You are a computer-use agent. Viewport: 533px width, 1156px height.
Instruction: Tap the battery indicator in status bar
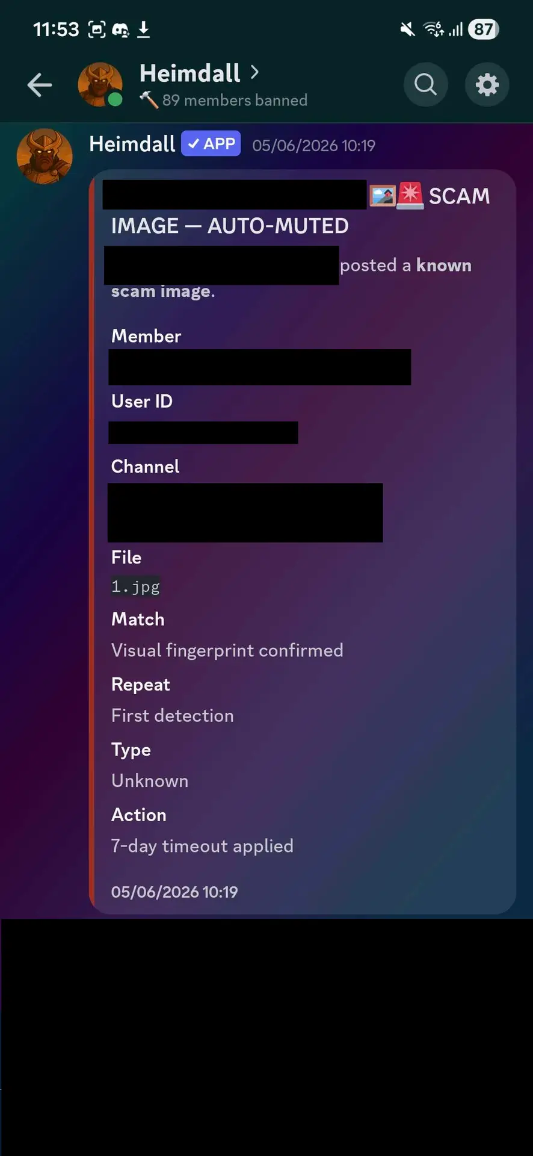[x=484, y=29]
